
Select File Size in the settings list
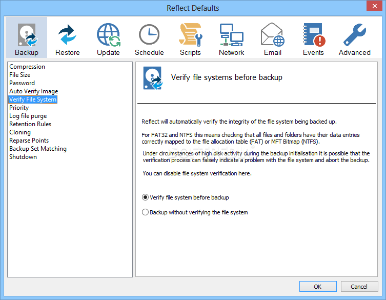click(19, 75)
